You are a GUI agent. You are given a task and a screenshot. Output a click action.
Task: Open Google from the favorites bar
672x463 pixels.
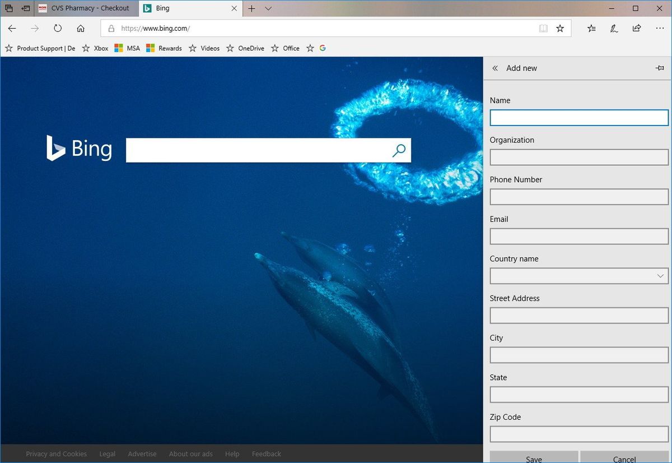(x=323, y=48)
